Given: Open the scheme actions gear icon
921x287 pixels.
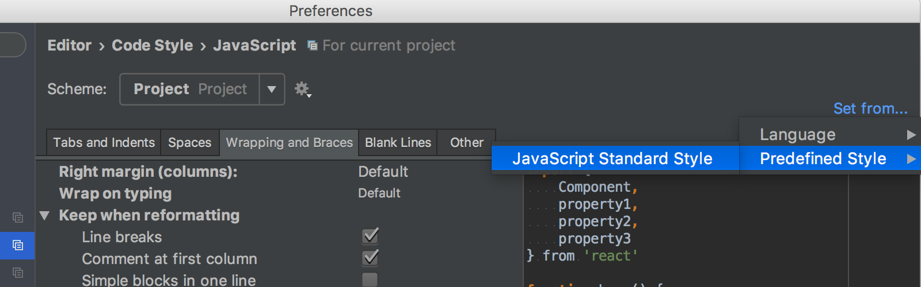Looking at the screenshot, I should pos(303,89).
